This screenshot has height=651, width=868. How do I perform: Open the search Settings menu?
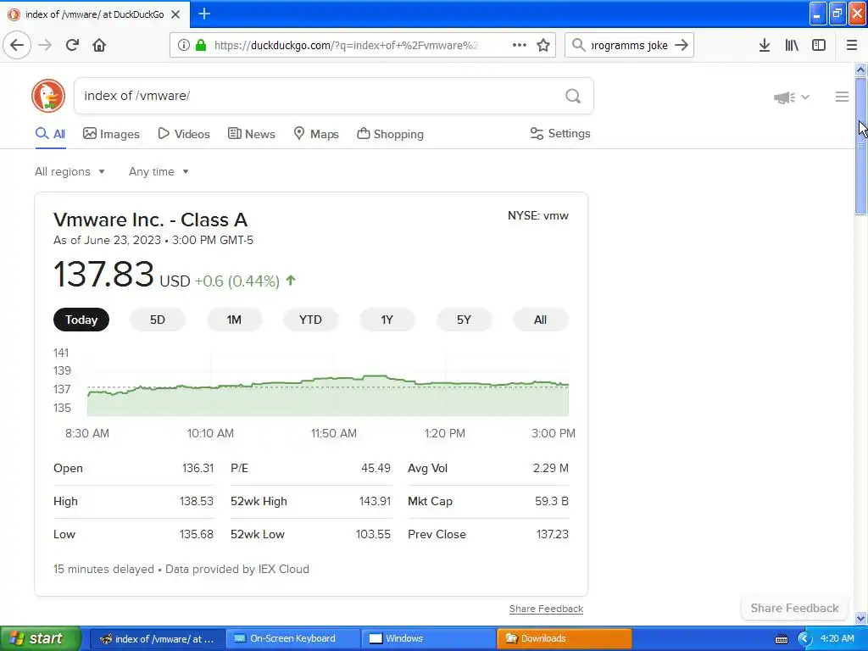[560, 133]
